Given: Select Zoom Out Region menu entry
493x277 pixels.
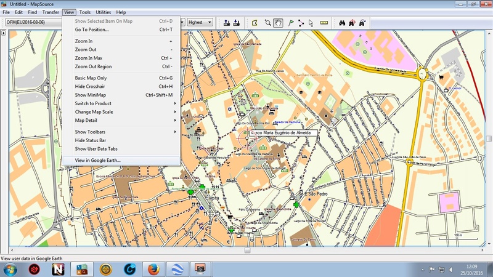Looking at the screenshot, I should coord(121,66).
